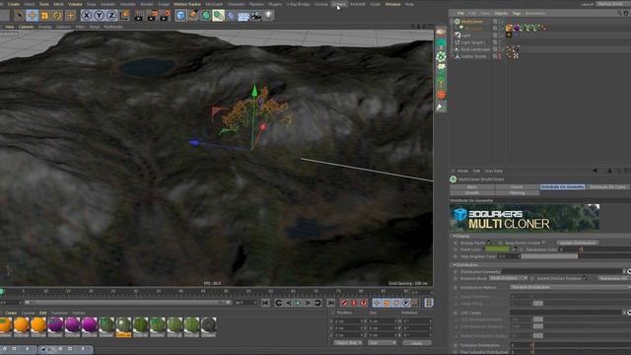Click the green generator subdivision icon

pos(206,16)
